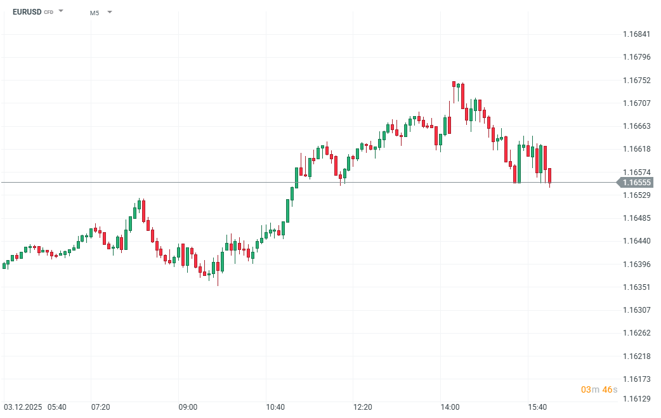Click the 07:20 time axis label

tap(100, 407)
